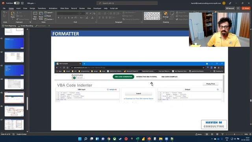Click the Quick Styles icon
The image size is (252, 142).
(x=172, y=16)
